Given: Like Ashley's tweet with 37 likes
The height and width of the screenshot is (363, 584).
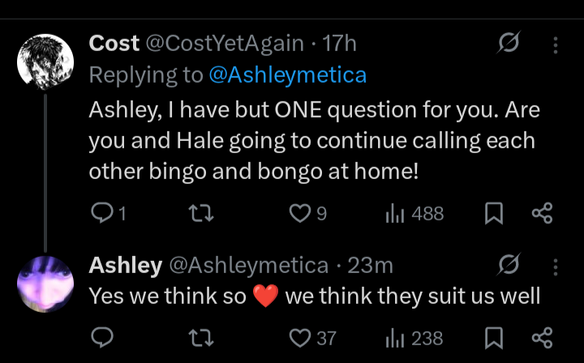Looking at the screenshot, I should click(x=301, y=337).
